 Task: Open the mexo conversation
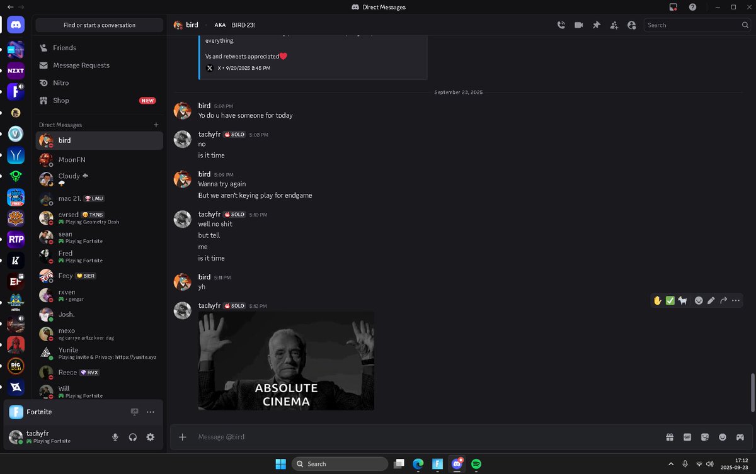pyautogui.click(x=100, y=334)
